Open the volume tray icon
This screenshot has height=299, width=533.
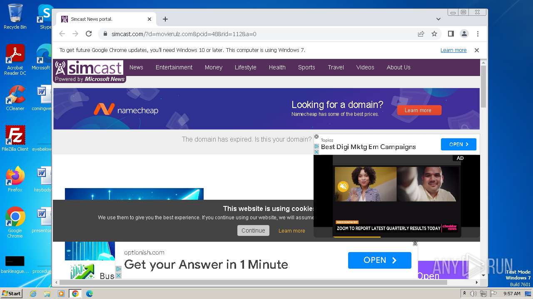(473, 294)
